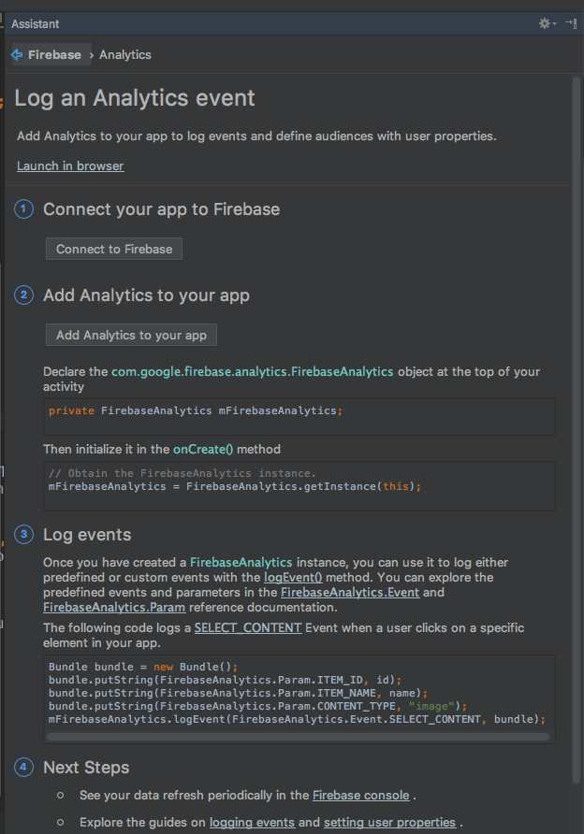Click the step 4 circle badge
The height and width of the screenshot is (834, 584).
tap(22, 767)
